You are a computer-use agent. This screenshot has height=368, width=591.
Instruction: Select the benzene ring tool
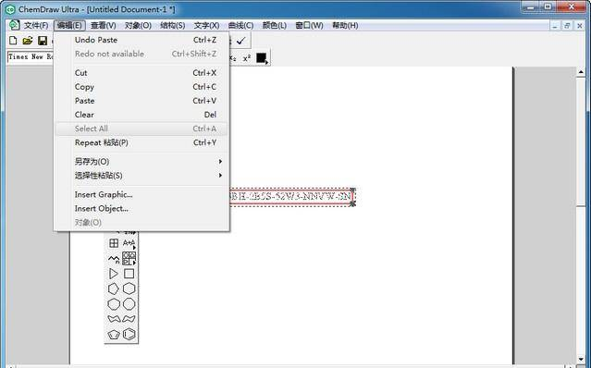pyautogui.click(x=129, y=334)
